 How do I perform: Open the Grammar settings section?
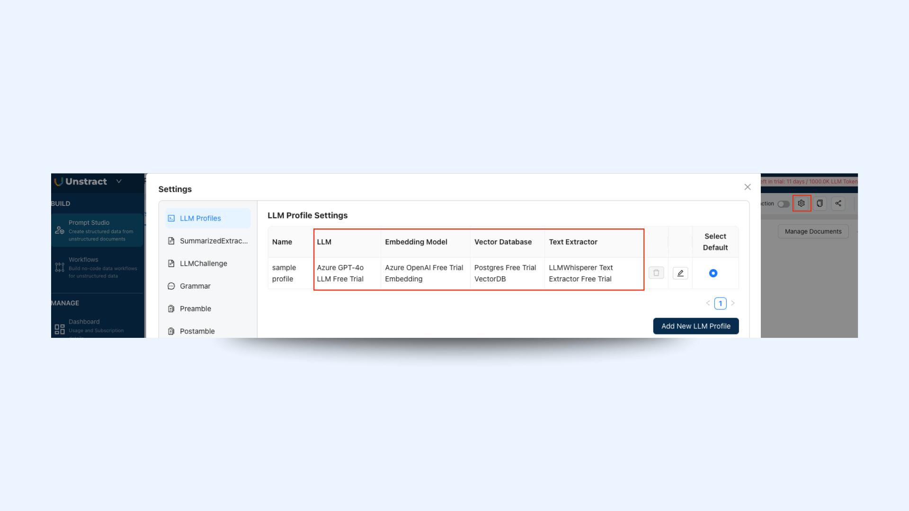(x=195, y=286)
